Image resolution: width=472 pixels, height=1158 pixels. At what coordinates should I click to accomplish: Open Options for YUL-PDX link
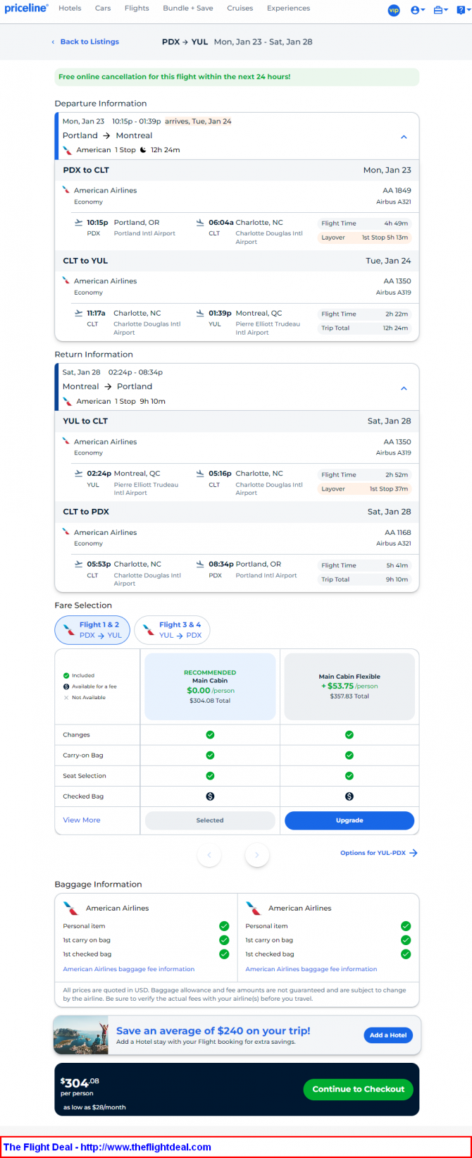379,853
